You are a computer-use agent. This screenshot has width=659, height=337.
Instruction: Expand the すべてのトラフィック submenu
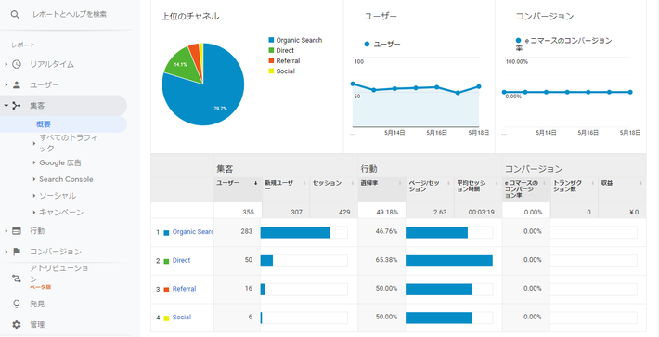pos(69,143)
